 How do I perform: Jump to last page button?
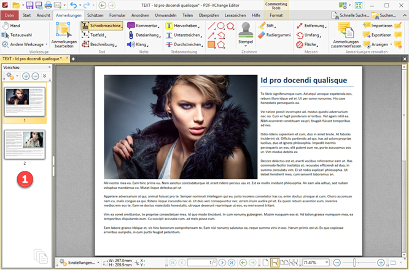click(x=232, y=263)
